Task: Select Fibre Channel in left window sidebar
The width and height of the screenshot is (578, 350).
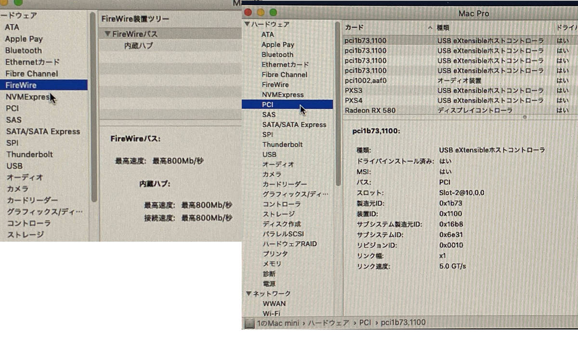Action: pyautogui.click(x=31, y=74)
